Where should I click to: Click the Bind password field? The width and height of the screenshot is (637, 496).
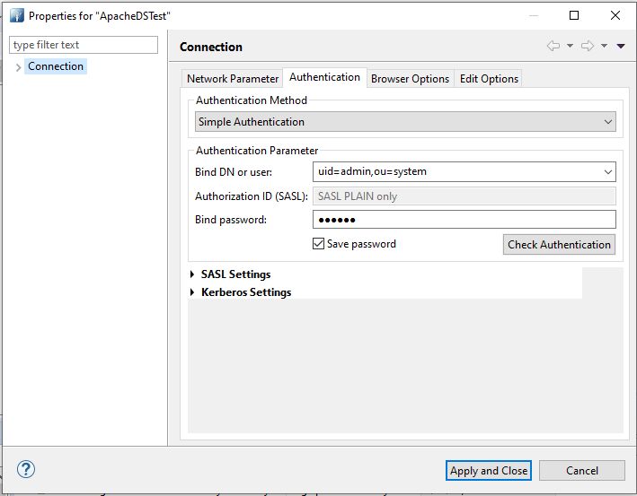point(464,220)
